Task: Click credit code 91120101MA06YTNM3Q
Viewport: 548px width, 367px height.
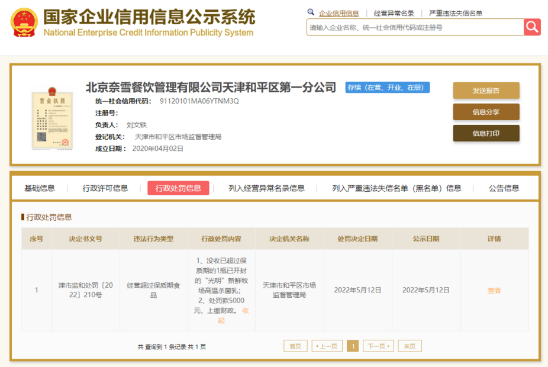Action: click(199, 101)
